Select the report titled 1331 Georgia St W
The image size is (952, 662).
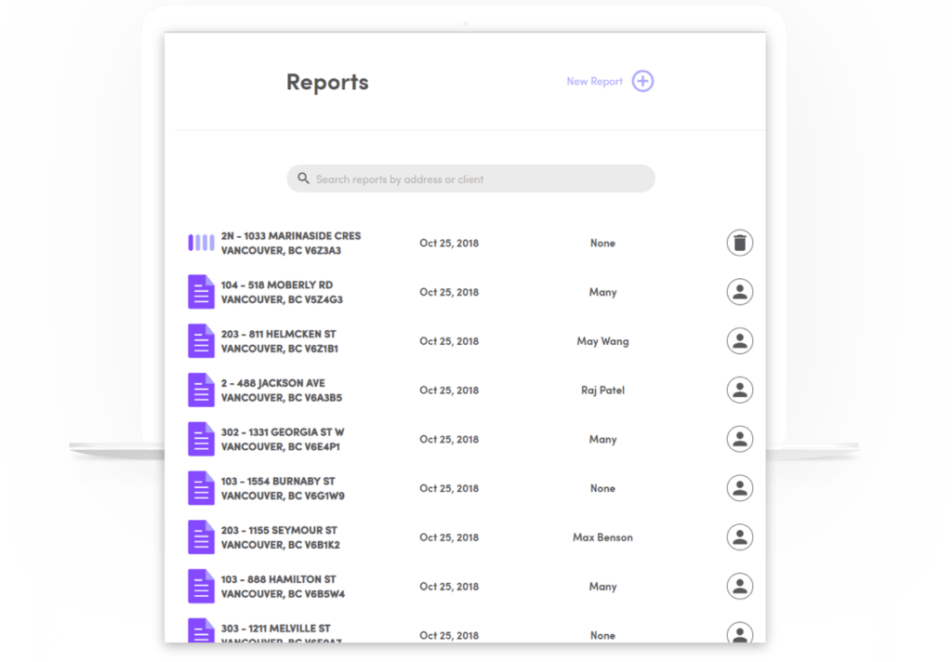pos(288,439)
